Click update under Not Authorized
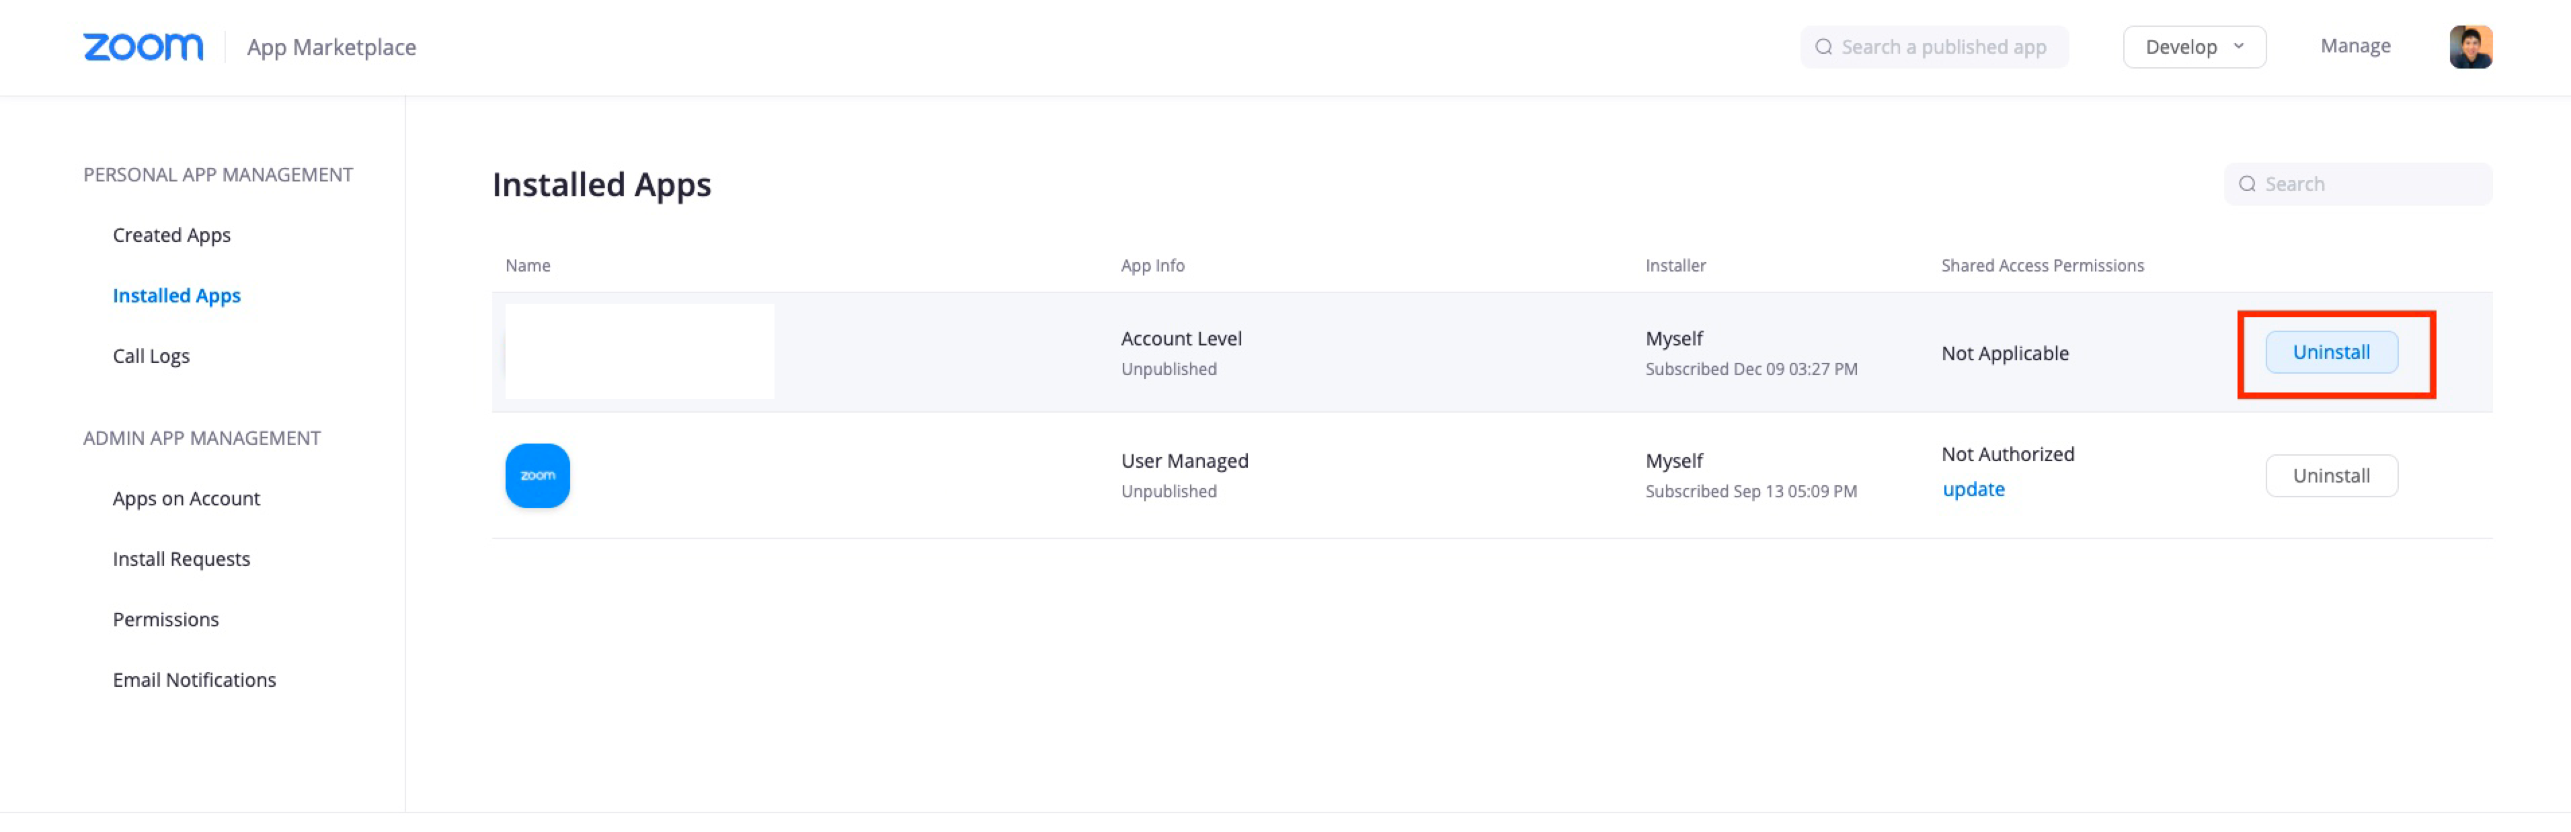This screenshot has height=832, width=2571. point(1973,489)
